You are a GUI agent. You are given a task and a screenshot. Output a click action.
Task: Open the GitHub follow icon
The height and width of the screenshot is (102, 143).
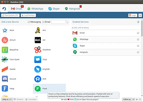(140, 99)
